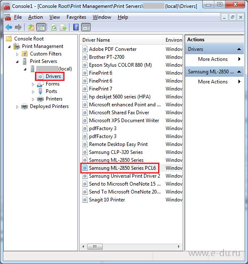This screenshot has width=248, height=264.
Task: Click the FinePrint 7 driver icon
Action: point(85,89)
